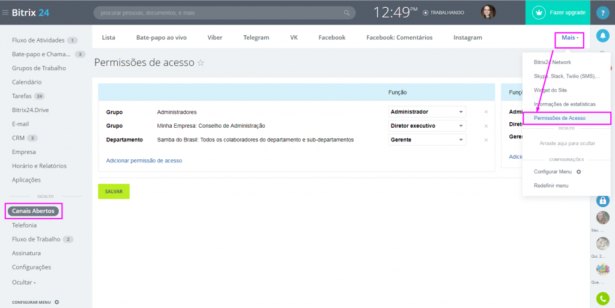Screen dimensions: 615x308
Task: Open the Facebook tab
Action: (332, 38)
